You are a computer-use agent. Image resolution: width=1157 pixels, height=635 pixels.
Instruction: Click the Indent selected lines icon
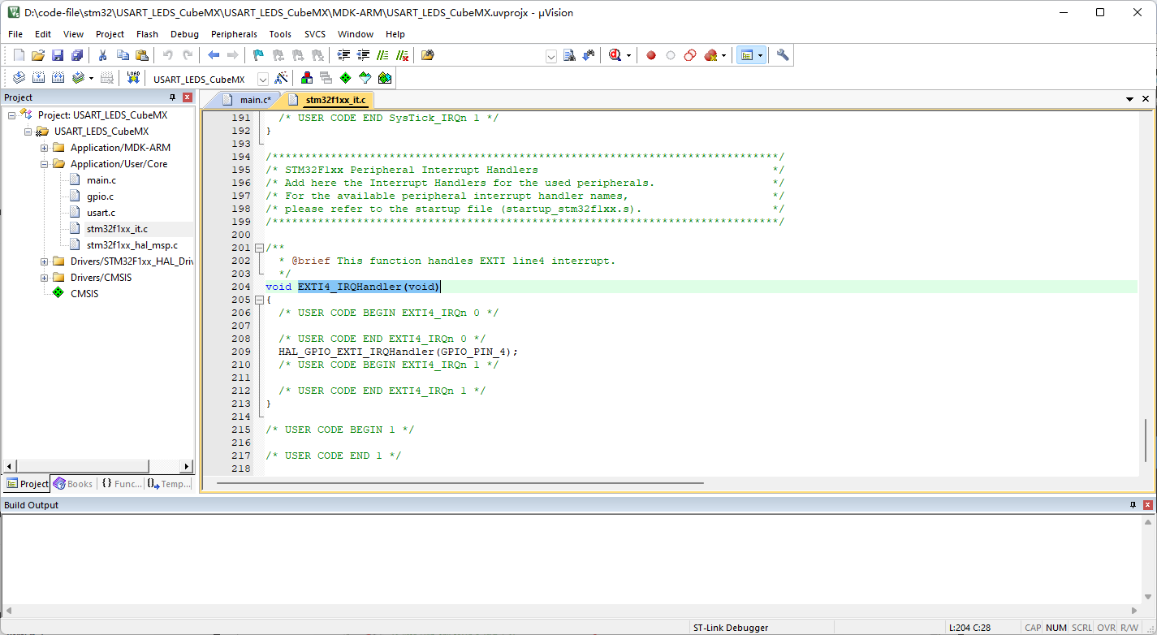pyautogui.click(x=343, y=55)
